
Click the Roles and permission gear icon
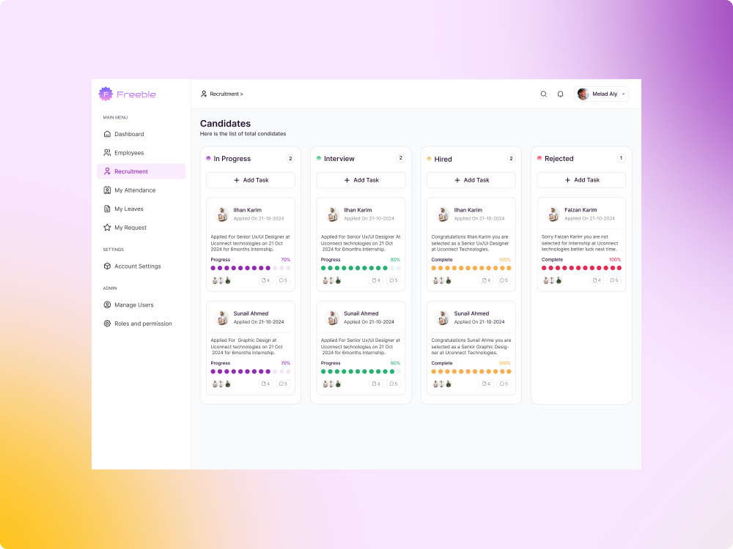[107, 324]
